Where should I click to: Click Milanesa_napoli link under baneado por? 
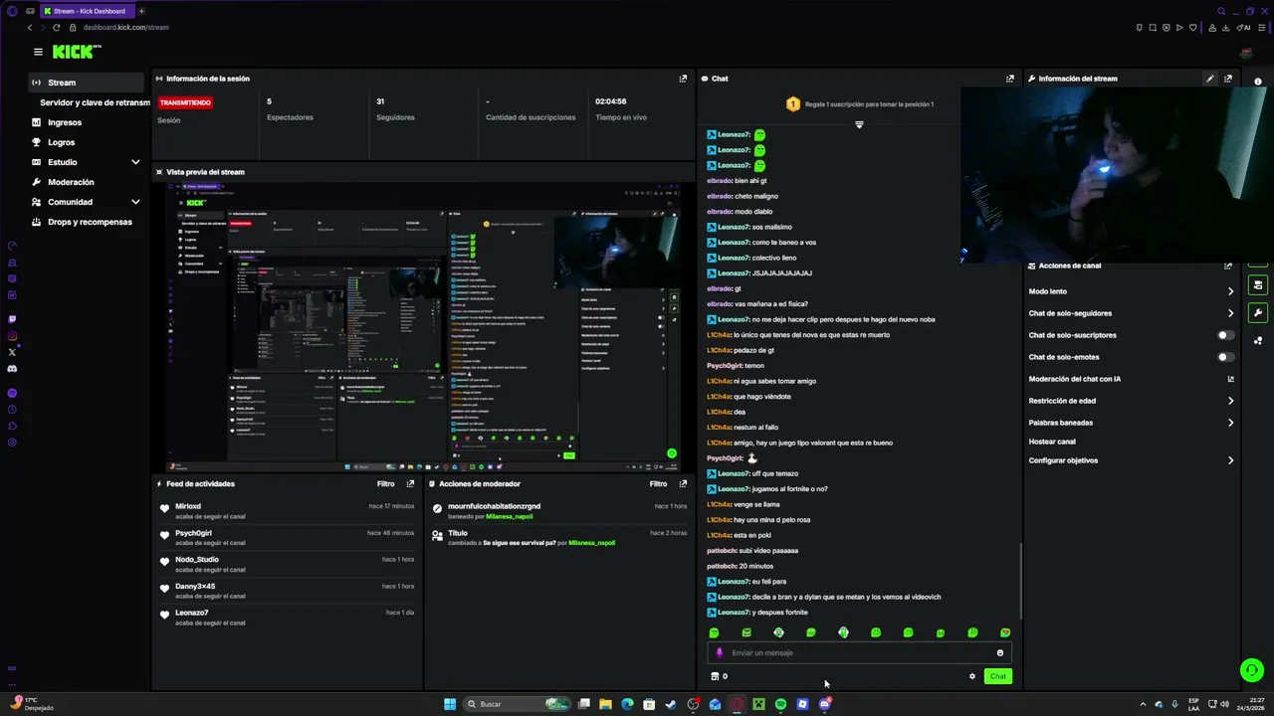(508, 517)
